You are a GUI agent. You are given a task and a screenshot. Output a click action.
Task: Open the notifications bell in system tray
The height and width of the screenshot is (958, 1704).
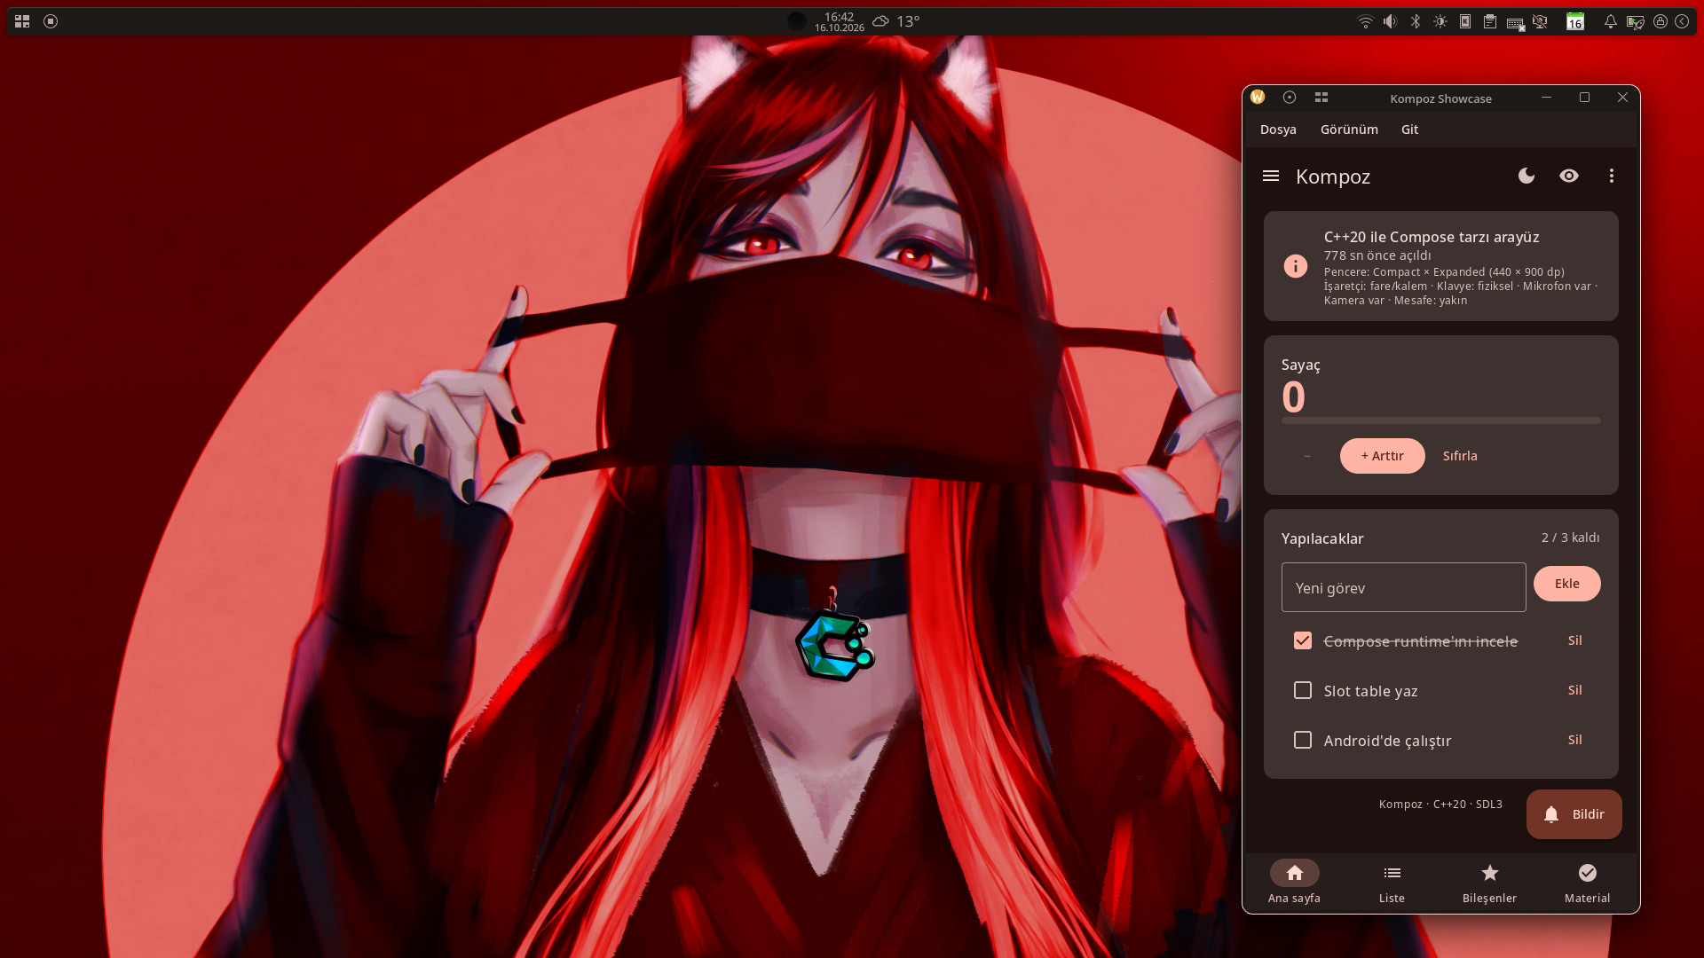pyautogui.click(x=1610, y=21)
